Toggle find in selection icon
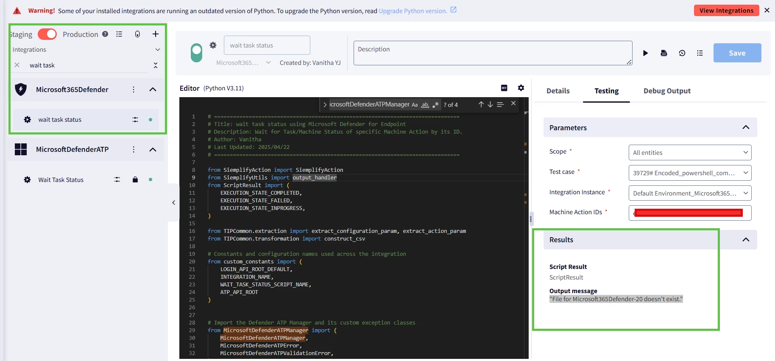775x361 pixels. (x=500, y=104)
